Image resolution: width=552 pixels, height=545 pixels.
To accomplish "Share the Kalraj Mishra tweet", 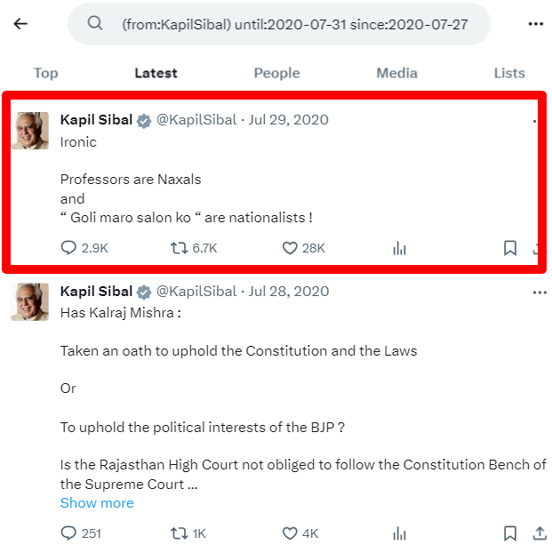I will (539, 533).
